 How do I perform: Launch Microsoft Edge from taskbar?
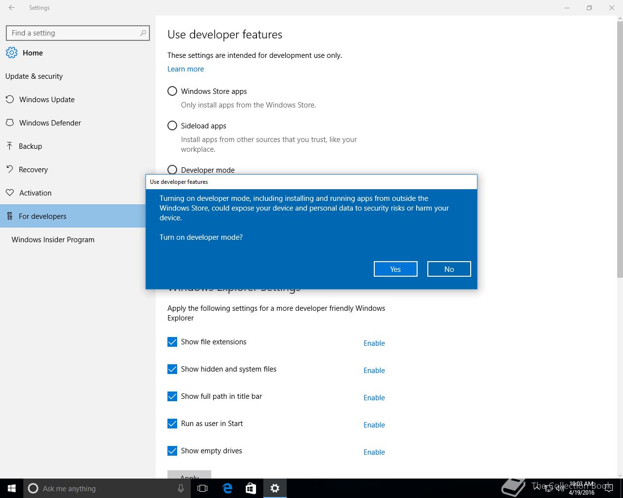pos(227,488)
